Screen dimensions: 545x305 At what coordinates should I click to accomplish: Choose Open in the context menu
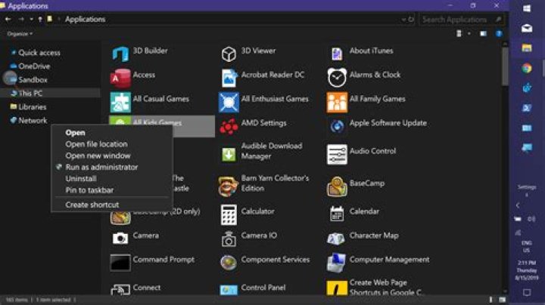click(x=75, y=133)
